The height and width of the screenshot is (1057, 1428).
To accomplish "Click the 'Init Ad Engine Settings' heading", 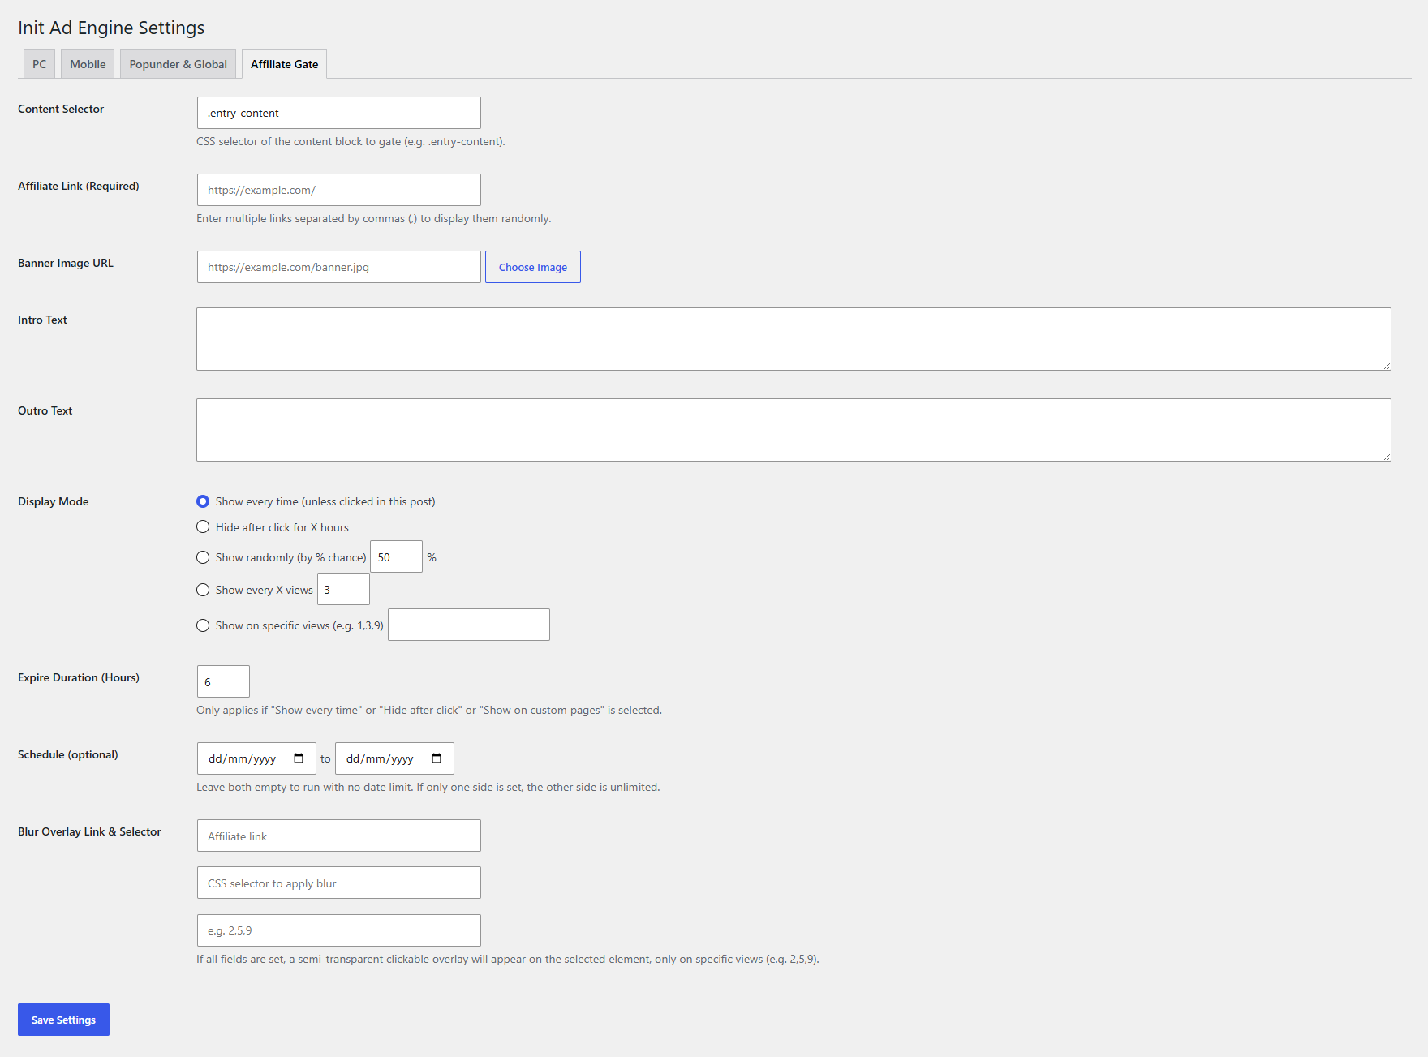I will 111,28.
